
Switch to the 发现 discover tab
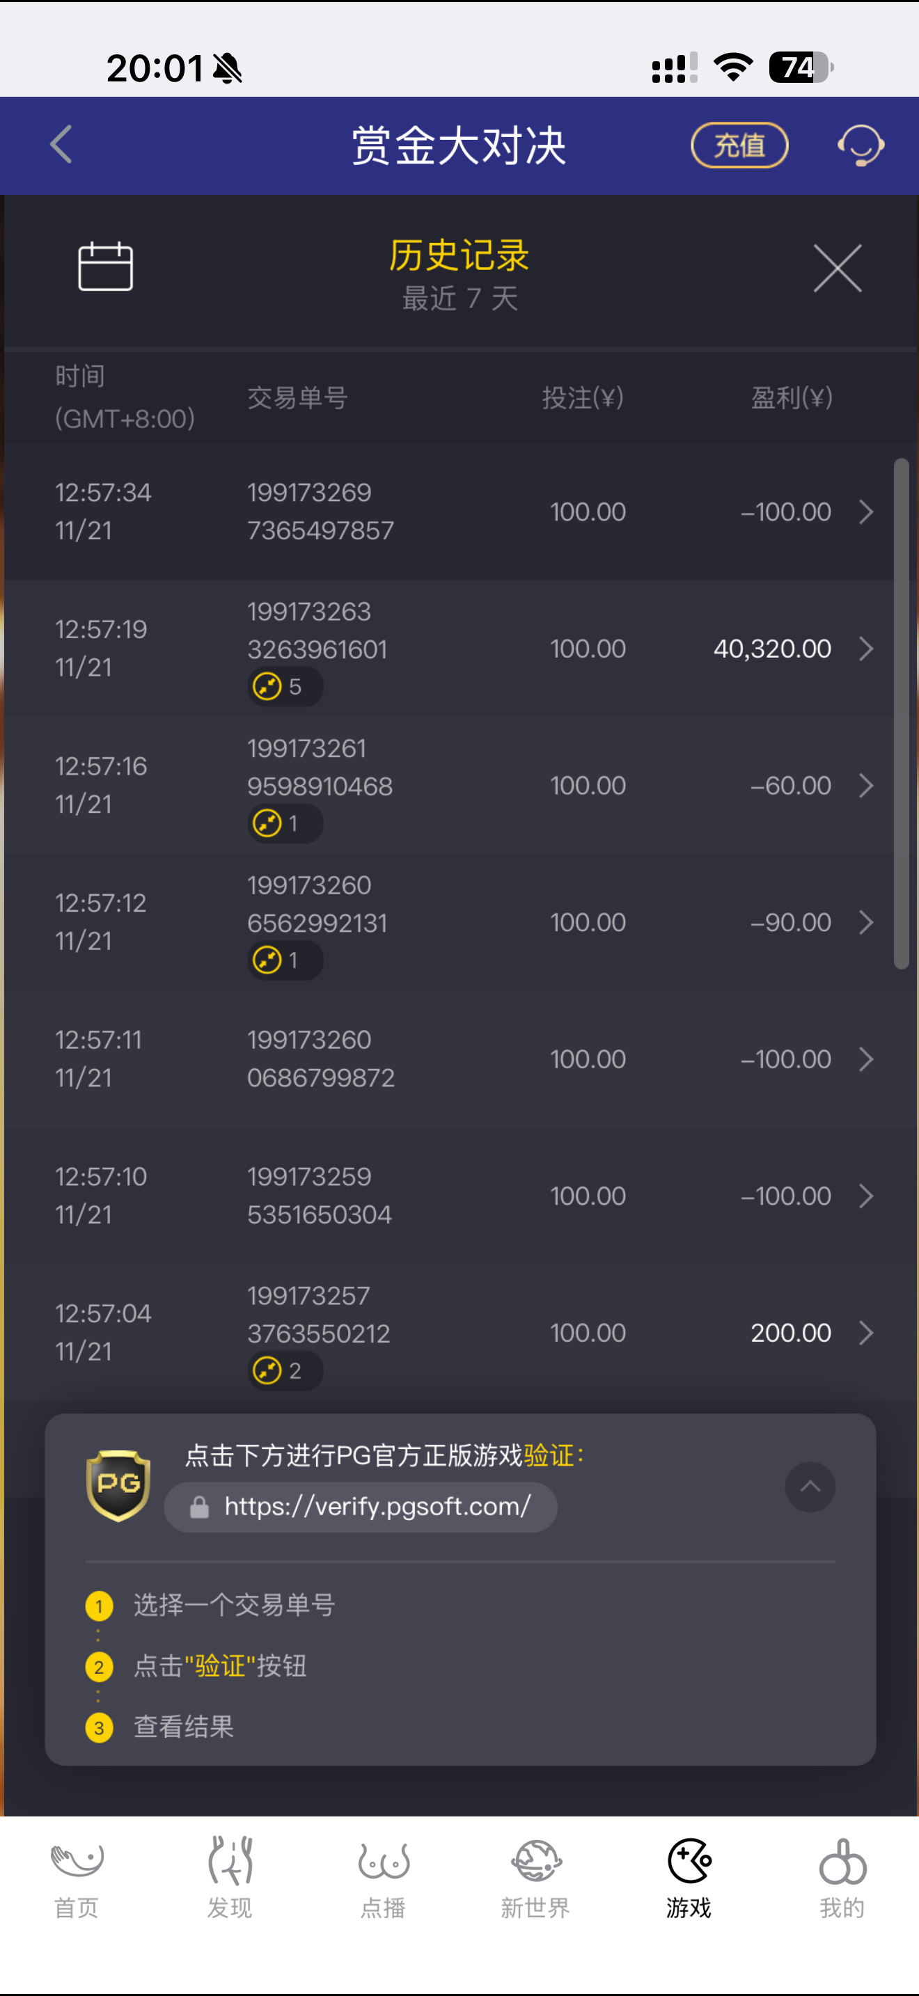tap(229, 1876)
